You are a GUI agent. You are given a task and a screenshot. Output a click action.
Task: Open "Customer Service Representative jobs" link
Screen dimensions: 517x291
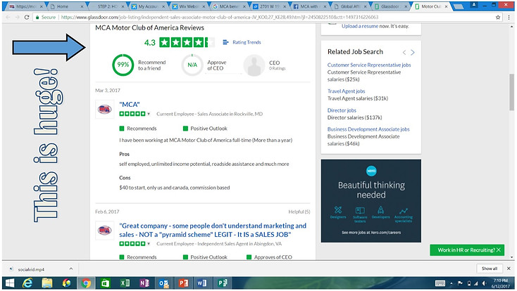(x=369, y=65)
